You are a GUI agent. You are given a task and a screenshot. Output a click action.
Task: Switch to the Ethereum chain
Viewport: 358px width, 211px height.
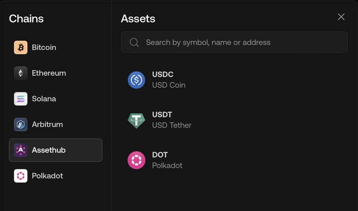(48, 73)
